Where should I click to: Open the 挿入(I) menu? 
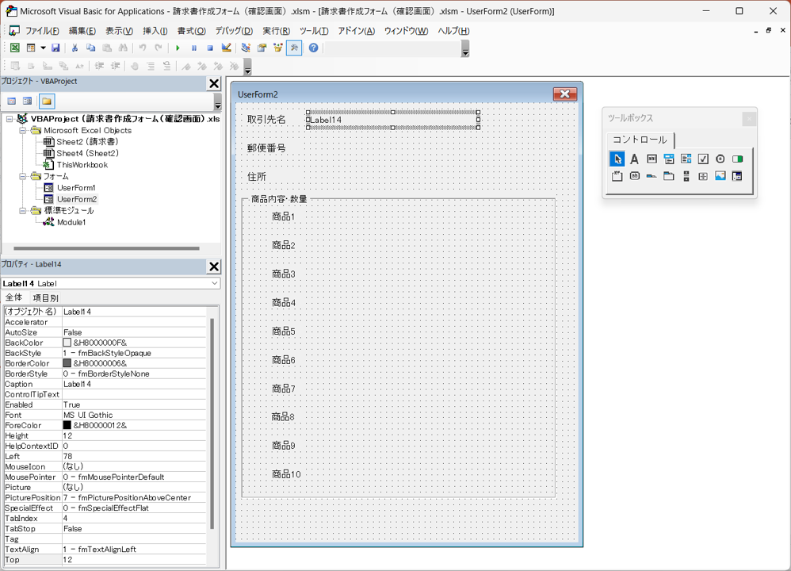[x=155, y=31]
